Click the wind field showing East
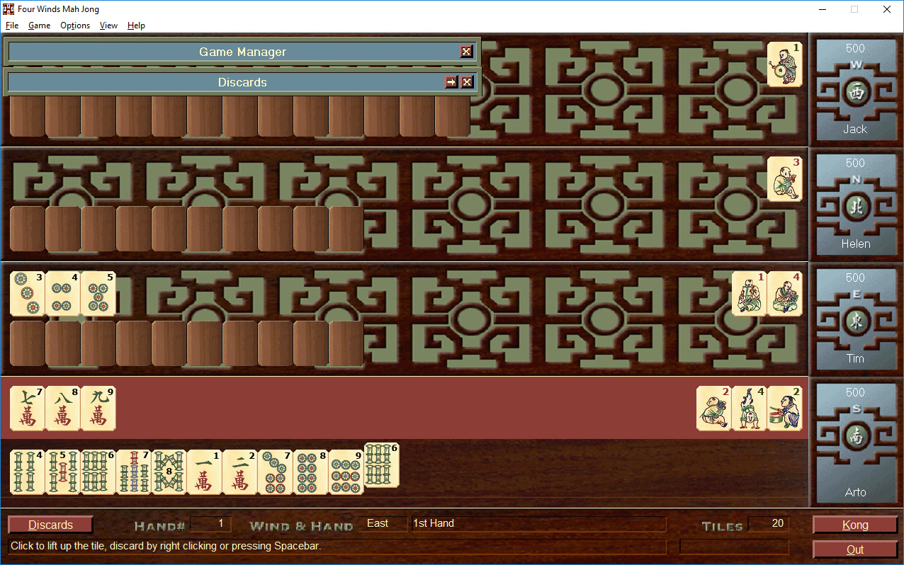904x565 pixels. (x=386, y=524)
